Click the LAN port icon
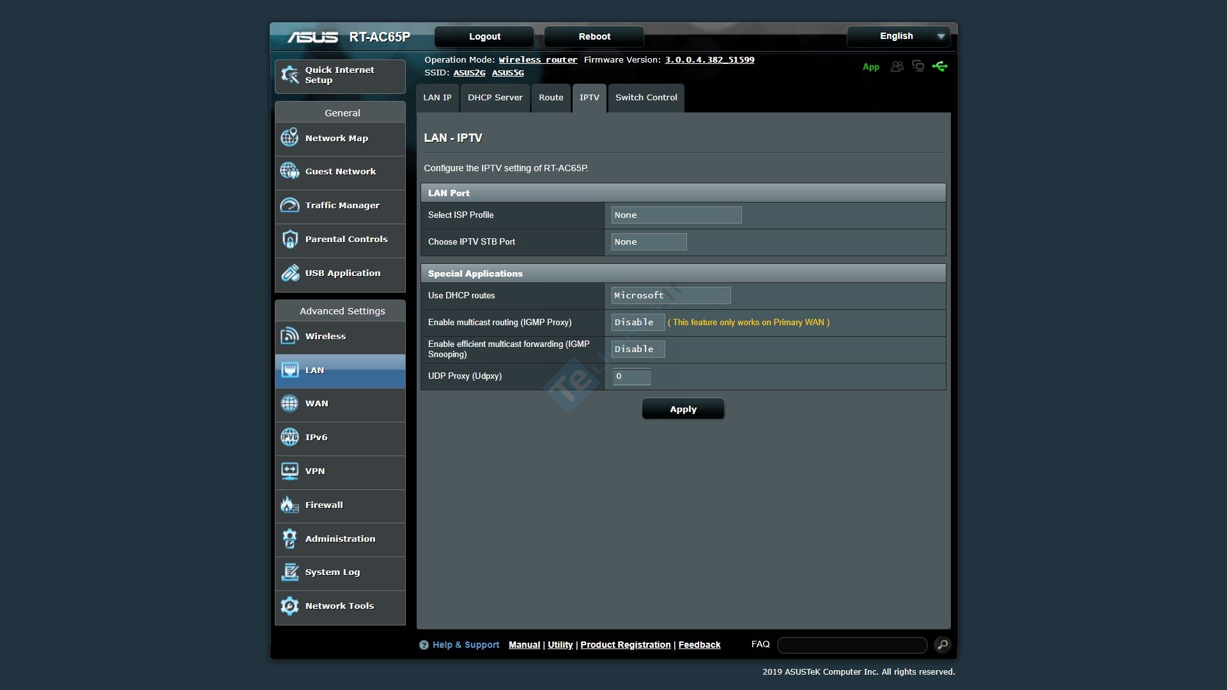The width and height of the screenshot is (1227, 690). tap(289, 370)
